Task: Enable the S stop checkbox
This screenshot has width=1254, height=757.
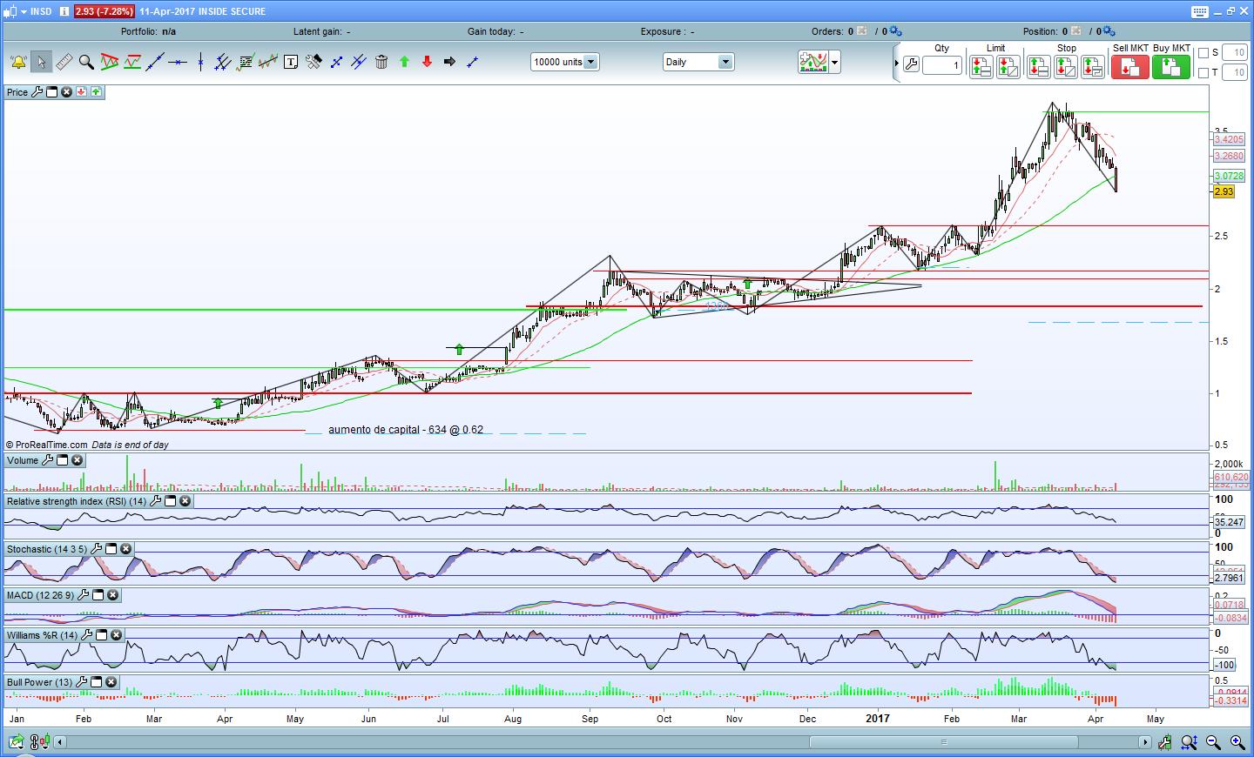Action: [1203, 53]
